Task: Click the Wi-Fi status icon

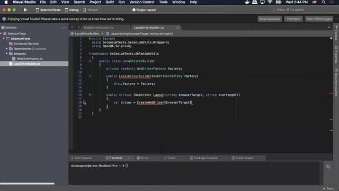Action: click(270, 2)
